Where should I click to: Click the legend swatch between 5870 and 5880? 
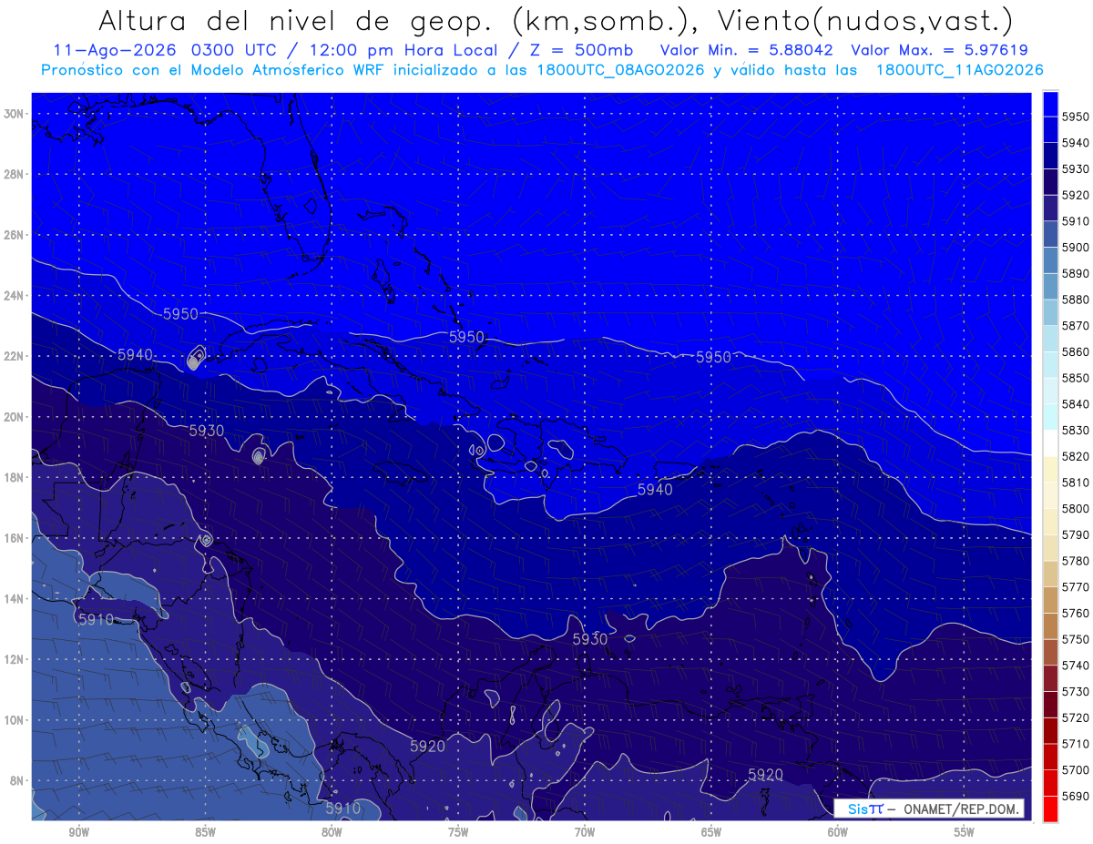1050,312
